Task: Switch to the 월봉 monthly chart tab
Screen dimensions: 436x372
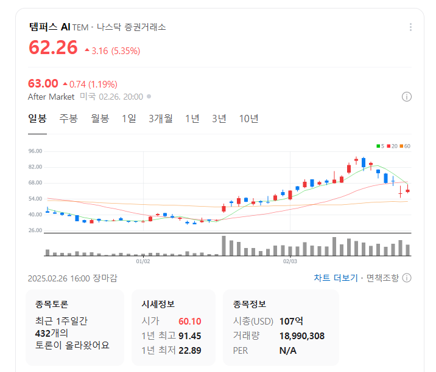Action: tap(100, 119)
